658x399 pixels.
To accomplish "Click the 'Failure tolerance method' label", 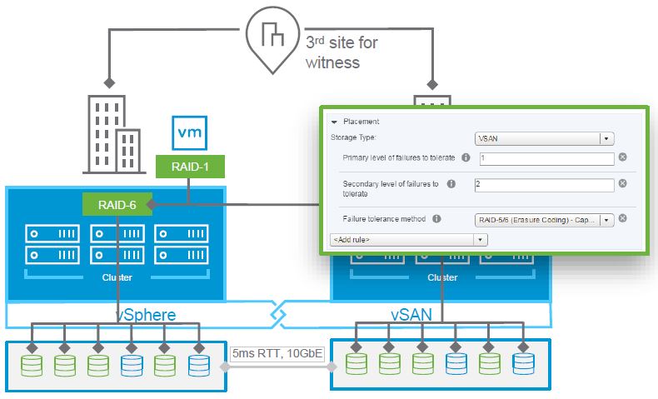I will [x=384, y=218].
